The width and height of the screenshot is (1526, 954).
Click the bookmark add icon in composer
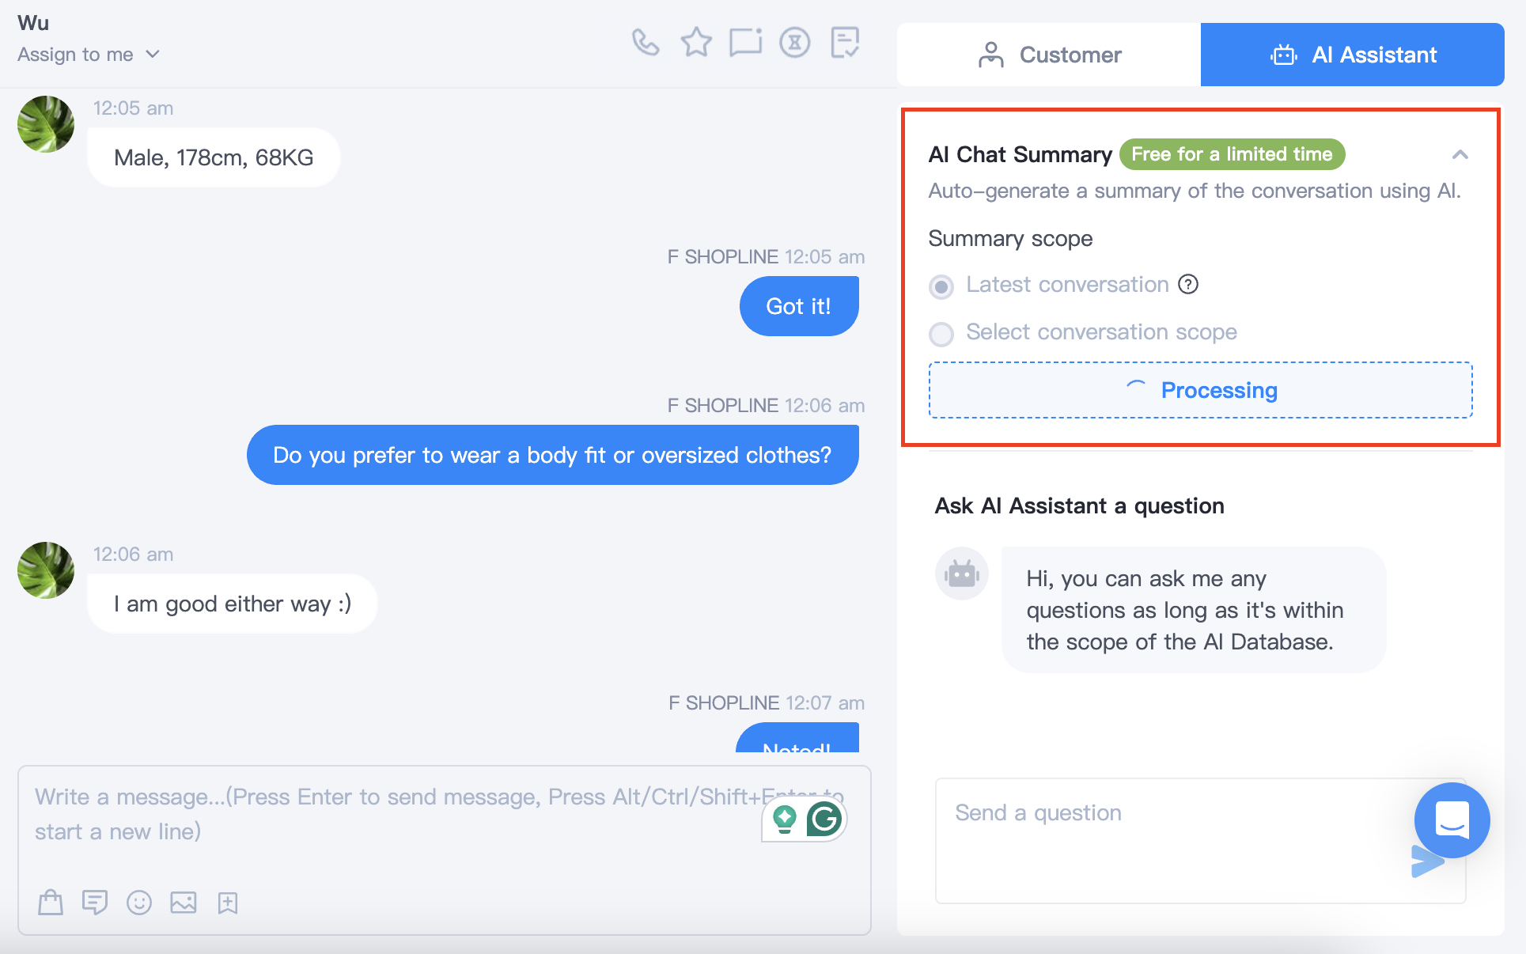228,903
